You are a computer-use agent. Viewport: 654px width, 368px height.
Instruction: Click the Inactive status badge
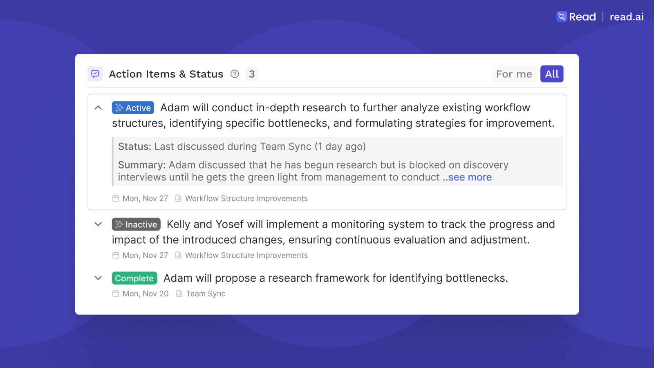click(136, 224)
